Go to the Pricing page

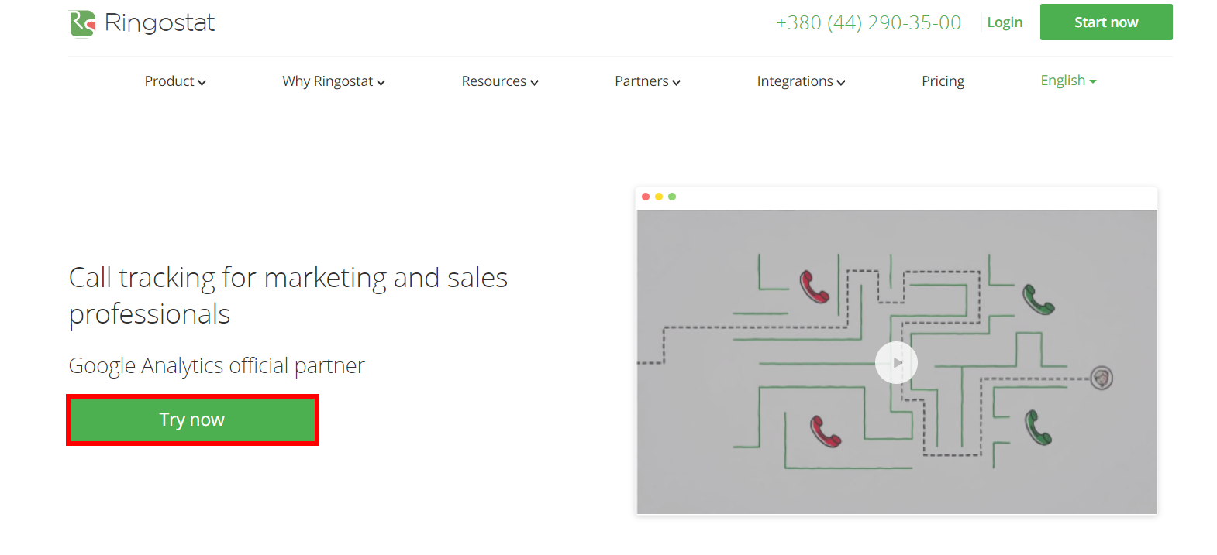coord(943,81)
